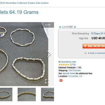
Task: Open the Enter a maximum bid link
Action: tap(97, 53)
